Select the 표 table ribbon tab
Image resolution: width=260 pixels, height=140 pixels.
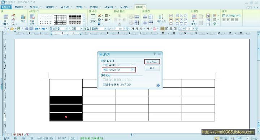(139, 7)
